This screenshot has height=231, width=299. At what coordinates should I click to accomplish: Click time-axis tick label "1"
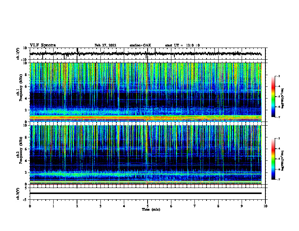click(x=53, y=206)
